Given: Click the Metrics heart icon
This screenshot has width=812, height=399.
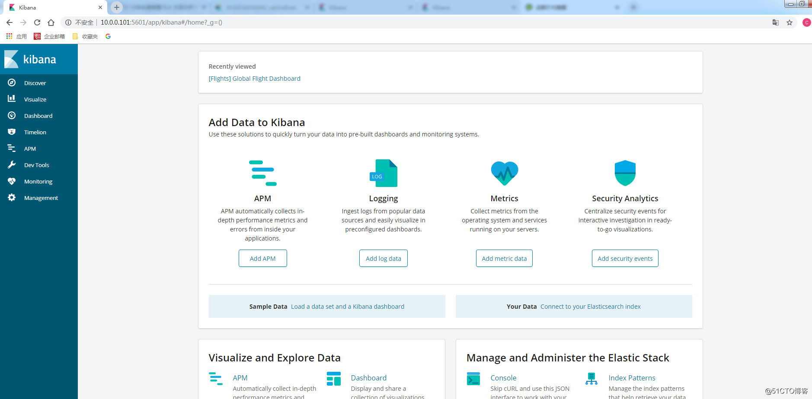Looking at the screenshot, I should click(x=505, y=173).
